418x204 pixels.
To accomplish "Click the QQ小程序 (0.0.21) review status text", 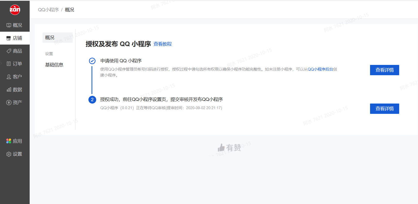I will [x=161, y=108].
